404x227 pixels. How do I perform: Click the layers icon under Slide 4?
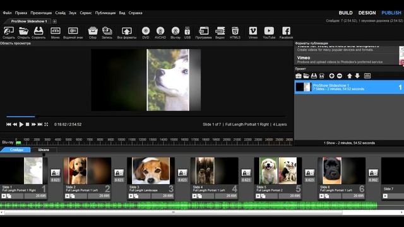click(199, 196)
